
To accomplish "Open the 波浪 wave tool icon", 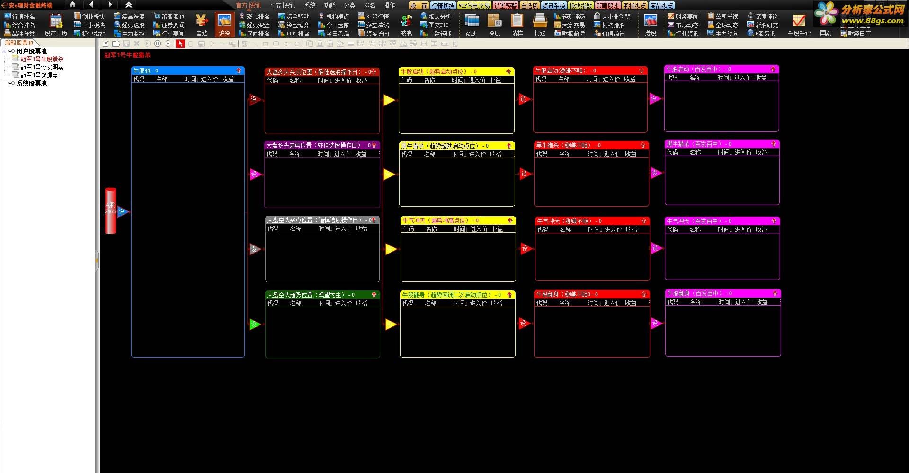I will point(406,25).
